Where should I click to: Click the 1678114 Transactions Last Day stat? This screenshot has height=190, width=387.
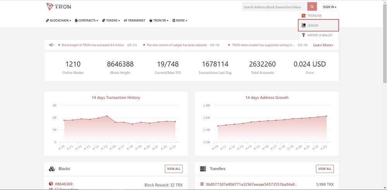pos(215,67)
